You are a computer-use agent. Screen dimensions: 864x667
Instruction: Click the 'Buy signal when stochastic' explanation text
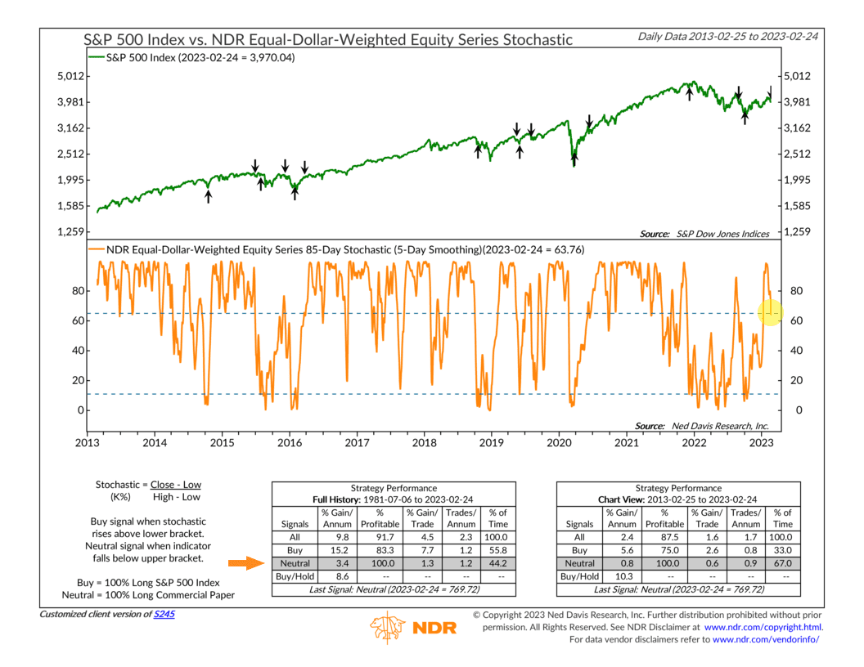click(x=148, y=522)
